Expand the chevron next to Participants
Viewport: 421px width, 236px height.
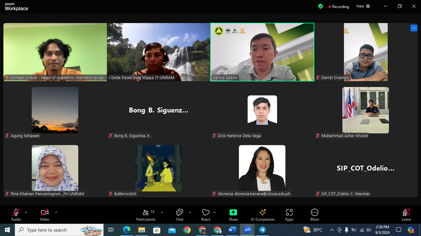(162, 212)
